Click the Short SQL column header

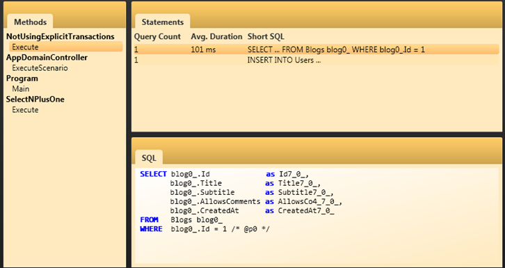pos(266,37)
